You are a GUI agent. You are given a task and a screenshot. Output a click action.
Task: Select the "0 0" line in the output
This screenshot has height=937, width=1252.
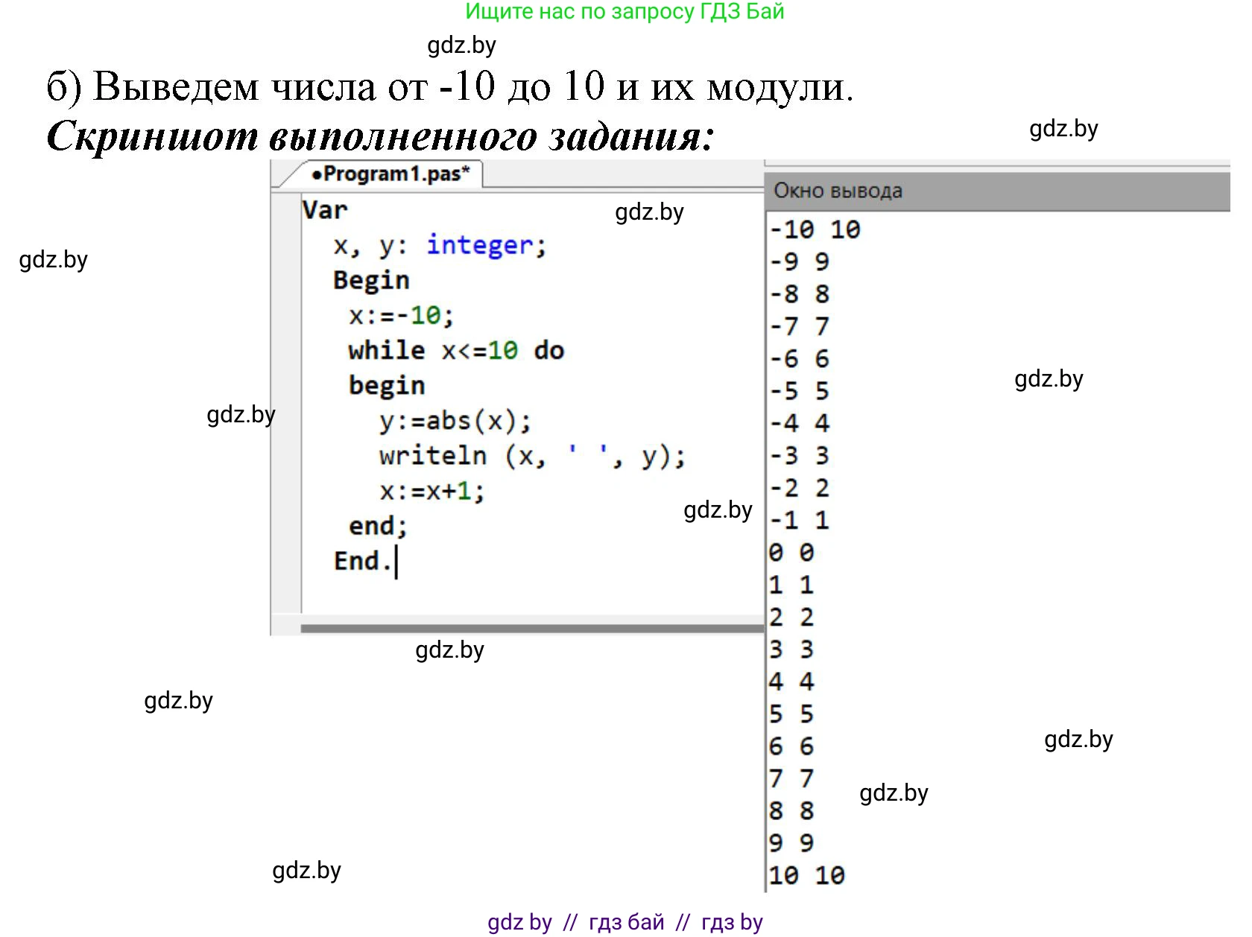[x=791, y=553]
